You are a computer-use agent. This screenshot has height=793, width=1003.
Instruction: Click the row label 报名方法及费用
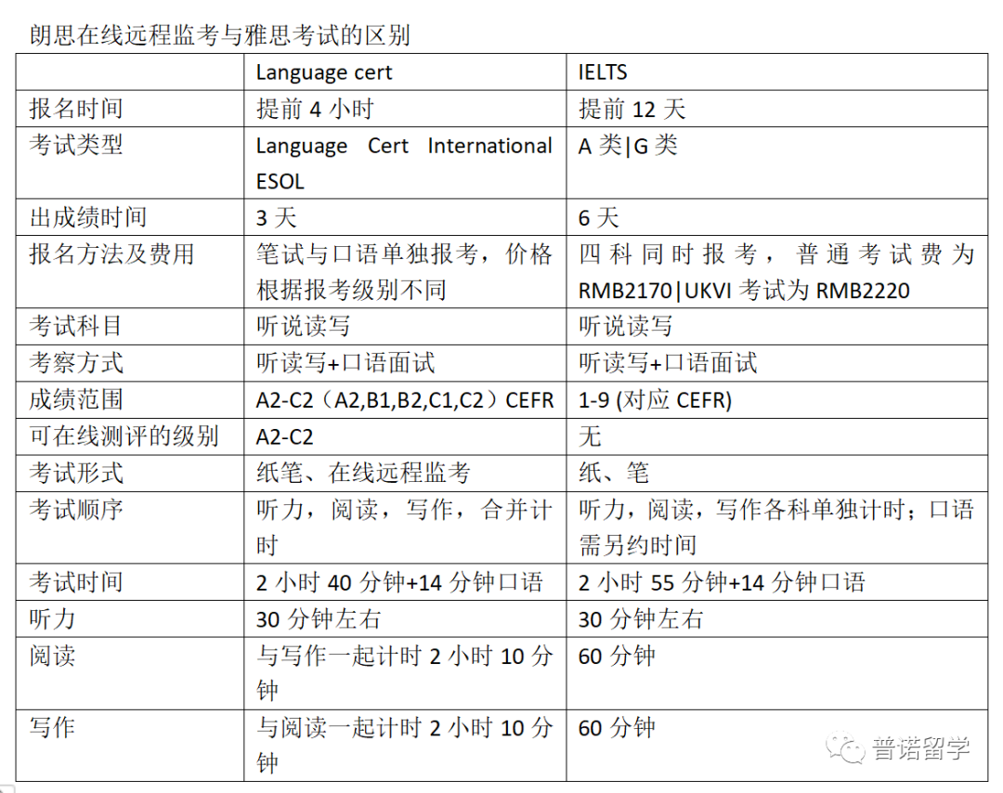pos(112,253)
